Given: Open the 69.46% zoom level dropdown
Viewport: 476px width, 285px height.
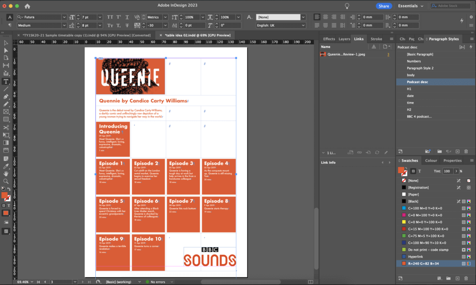Looking at the screenshot, I should click(x=32, y=282).
